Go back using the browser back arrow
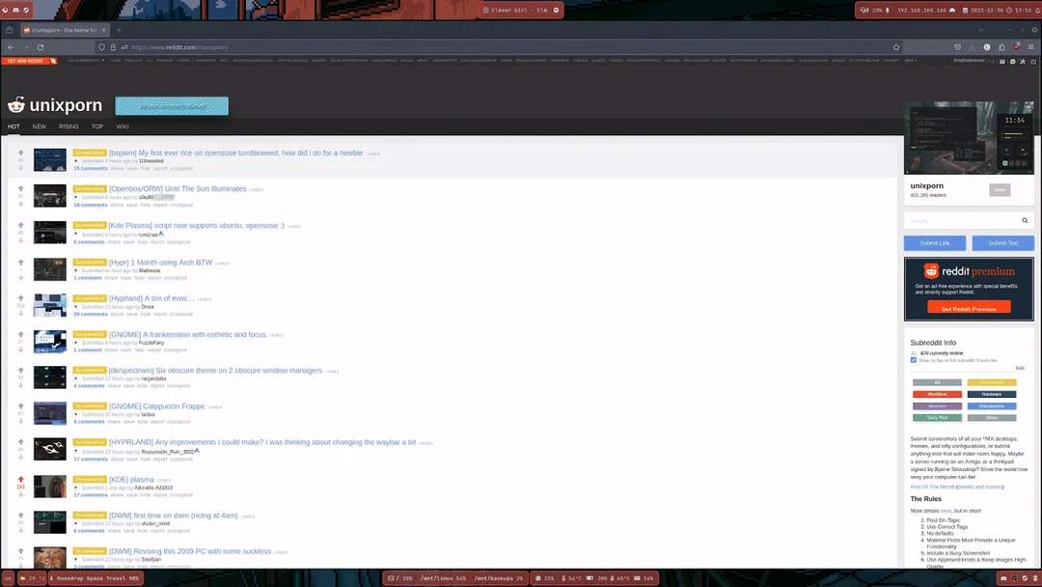This screenshot has height=587, width=1042. coord(11,47)
